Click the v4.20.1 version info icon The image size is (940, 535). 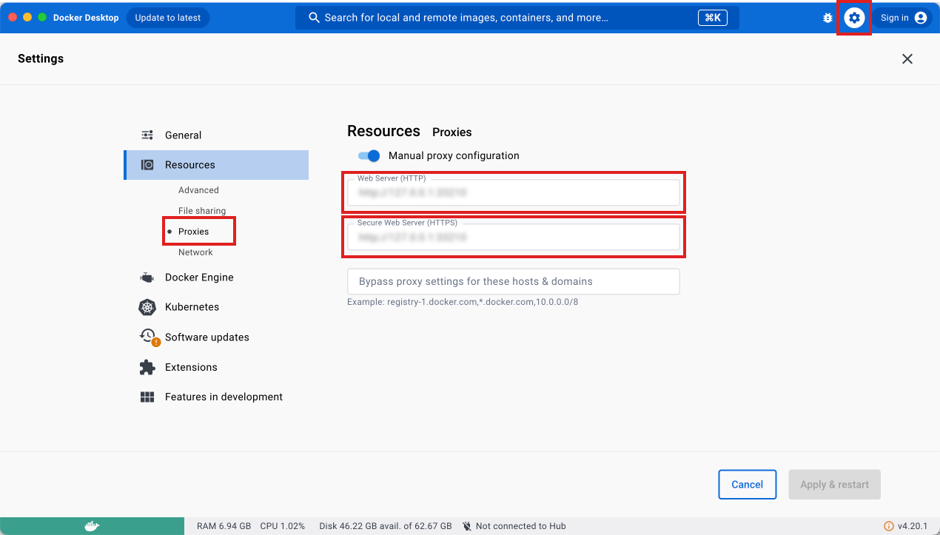point(889,526)
